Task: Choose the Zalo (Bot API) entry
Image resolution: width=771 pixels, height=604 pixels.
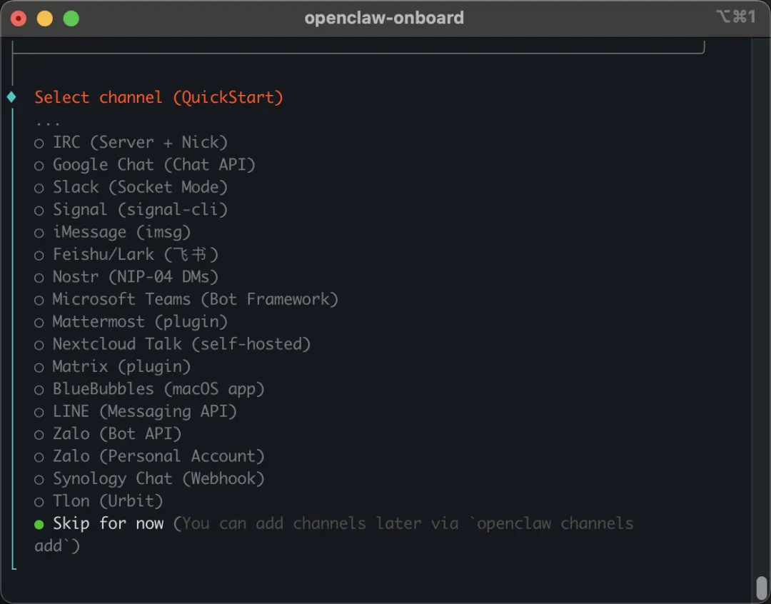Action: 108,434
